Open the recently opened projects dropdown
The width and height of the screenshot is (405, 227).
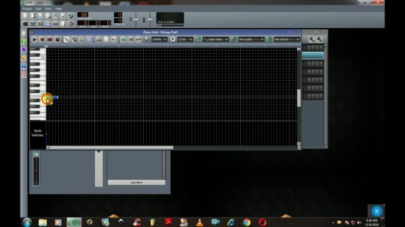coord(48,16)
